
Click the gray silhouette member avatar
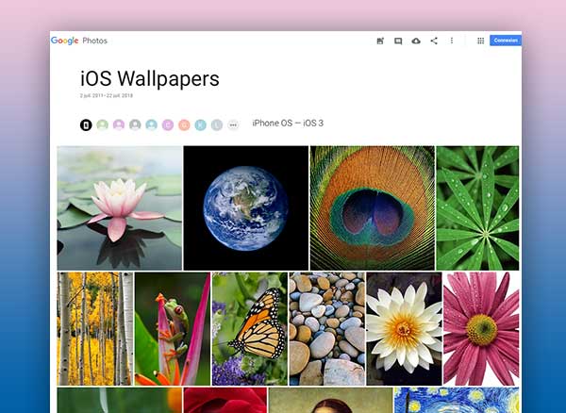coord(135,125)
